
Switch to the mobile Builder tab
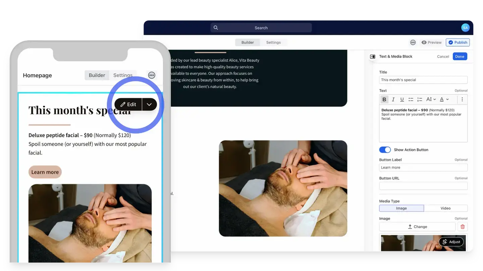tap(97, 75)
